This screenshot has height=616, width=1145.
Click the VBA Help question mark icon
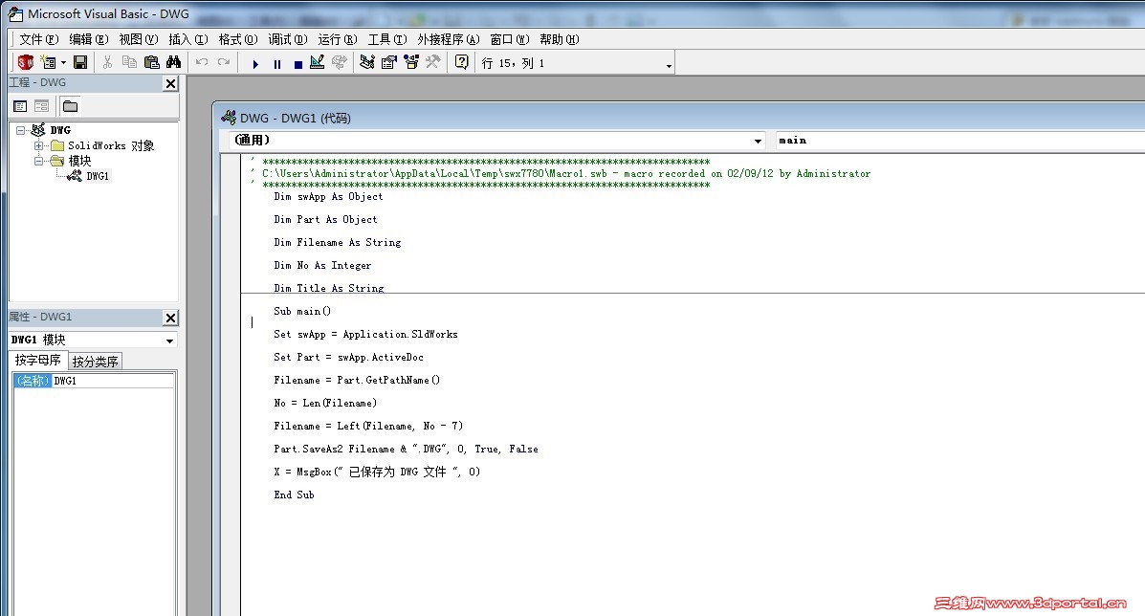(461, 63)
